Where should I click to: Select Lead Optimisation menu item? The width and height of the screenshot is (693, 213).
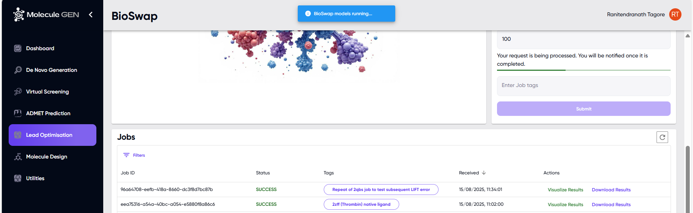(x=52, y=135)
